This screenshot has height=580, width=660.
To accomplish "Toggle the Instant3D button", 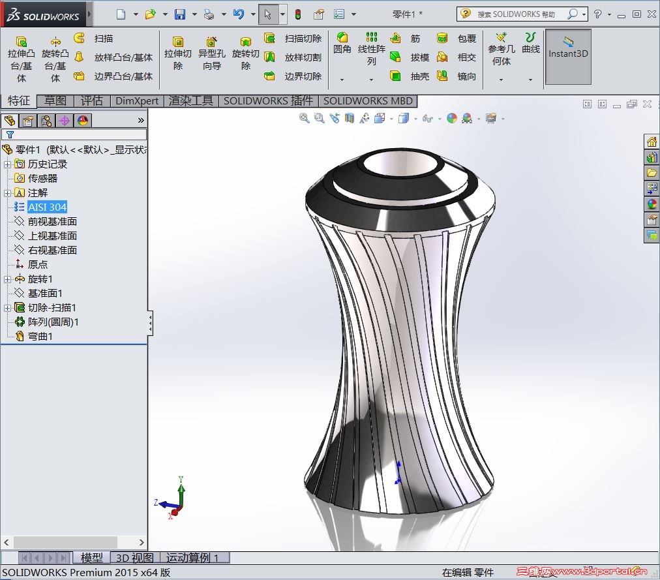I will (568, 57).
